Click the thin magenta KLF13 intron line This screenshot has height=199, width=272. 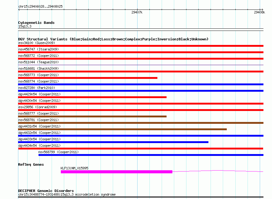pos(218,171)
